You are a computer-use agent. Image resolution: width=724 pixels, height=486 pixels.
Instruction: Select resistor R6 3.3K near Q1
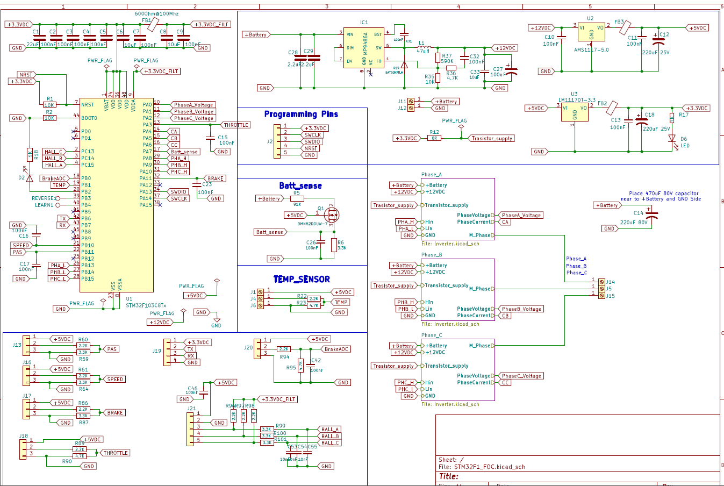[334, 245]
